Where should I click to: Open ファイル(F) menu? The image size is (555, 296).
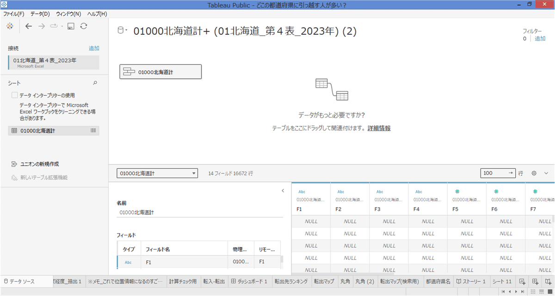[14, 14]
